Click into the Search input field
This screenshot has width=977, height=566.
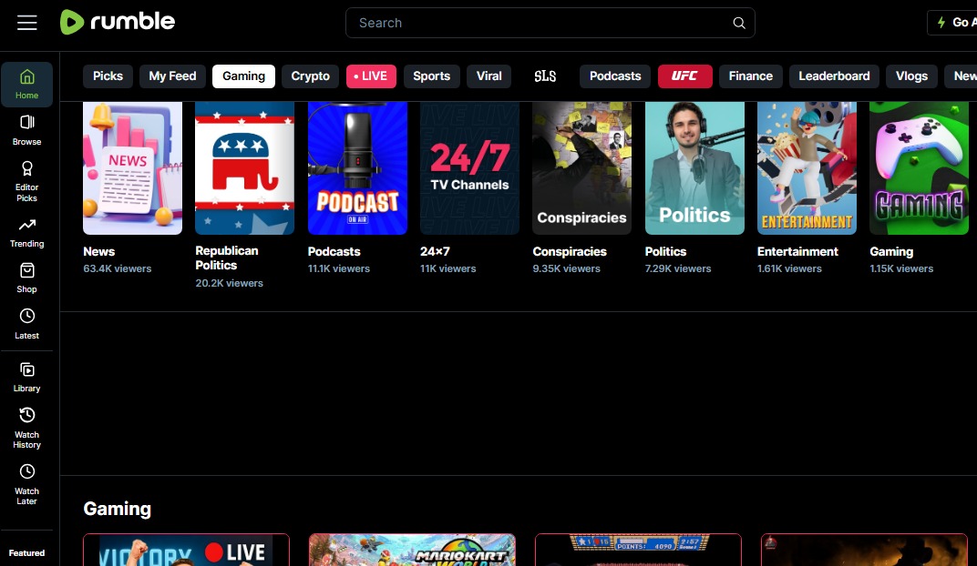538,23
